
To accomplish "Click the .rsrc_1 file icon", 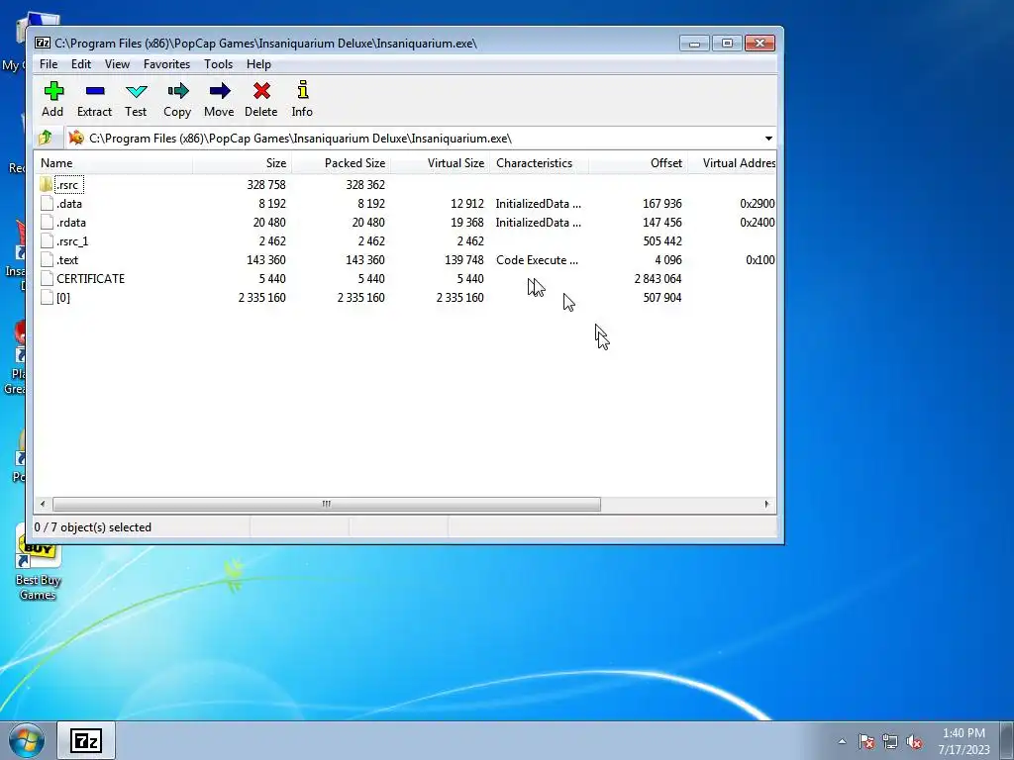I will point(47,241).
